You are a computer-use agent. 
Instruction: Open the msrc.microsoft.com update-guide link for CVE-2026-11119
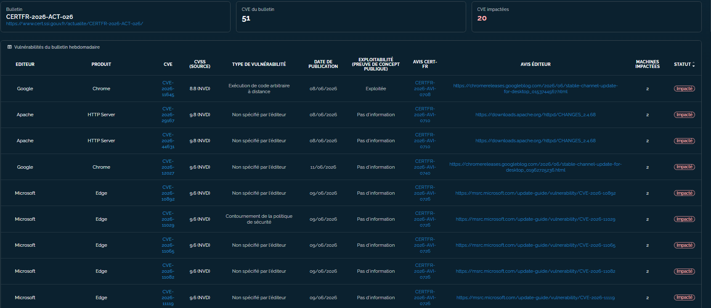pyautogui.click(x=536, y=298)
